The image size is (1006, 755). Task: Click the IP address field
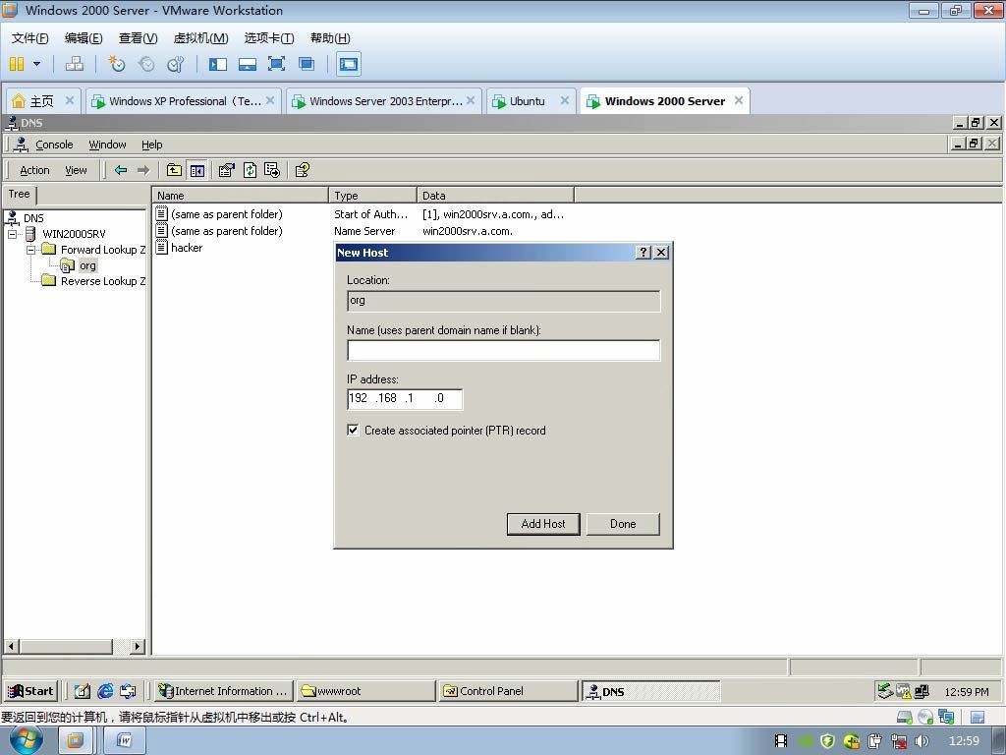(405, 399)
